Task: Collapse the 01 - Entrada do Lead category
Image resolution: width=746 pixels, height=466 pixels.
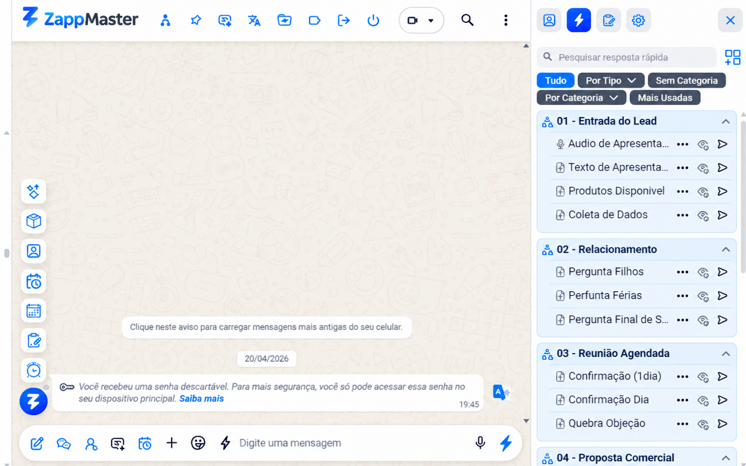Action: click(726, 121)
